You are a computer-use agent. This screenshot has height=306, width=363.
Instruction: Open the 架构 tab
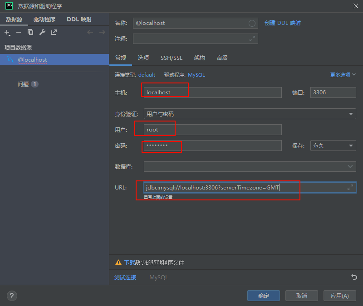tap(199, 58)
